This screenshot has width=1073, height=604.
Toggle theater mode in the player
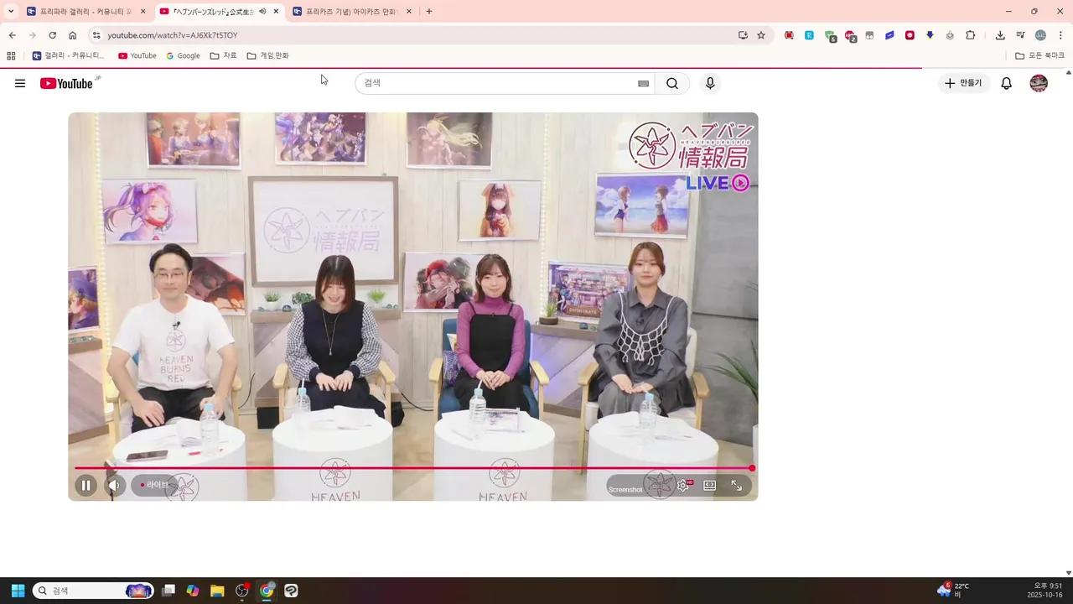click(x=710, y=485)
